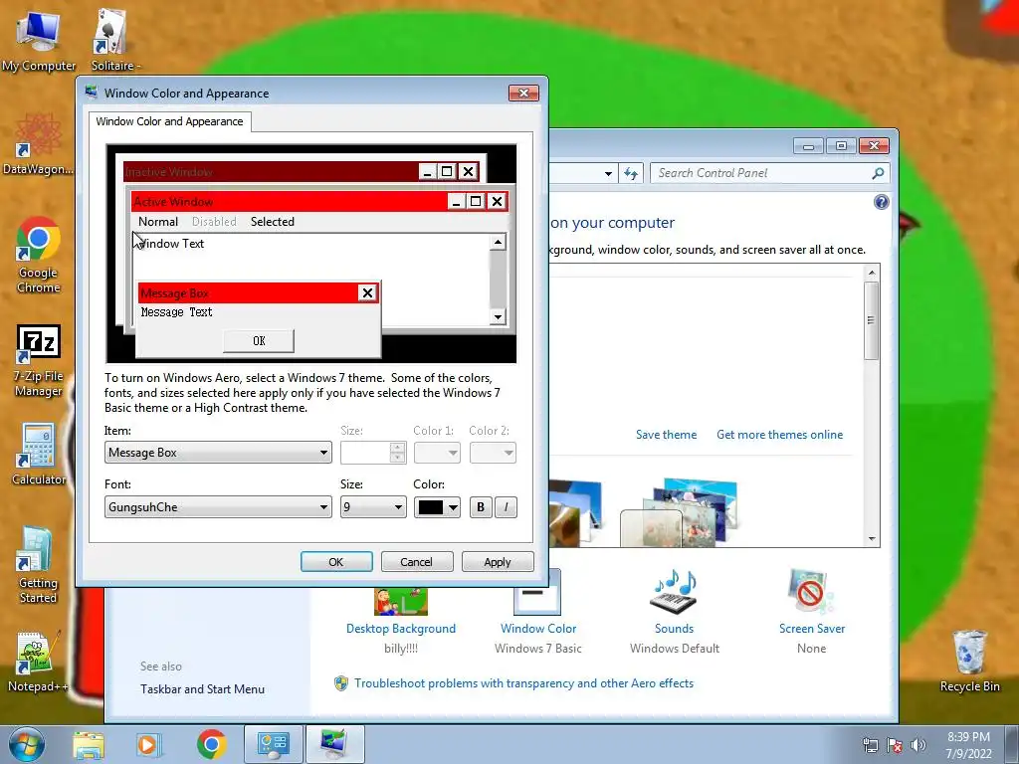Click the Apply button
1019x764 pixels.
click(498, 562)
